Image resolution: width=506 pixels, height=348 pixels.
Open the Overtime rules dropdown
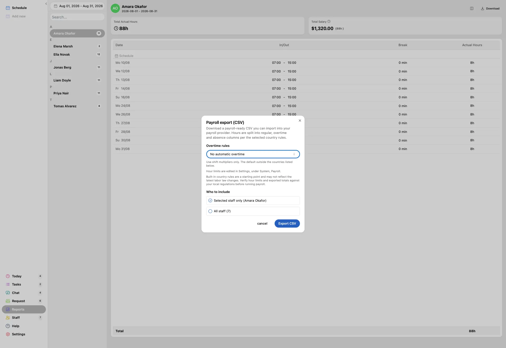253,154
